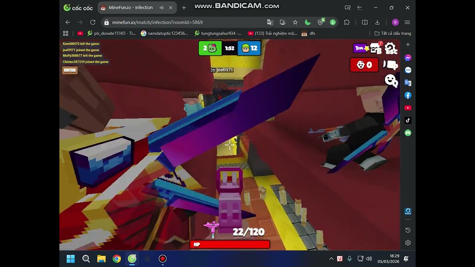The width and height of the screenshot is (475, 267).
Task: Open the ad-block shield with badge 6
Action: [321, 22]
